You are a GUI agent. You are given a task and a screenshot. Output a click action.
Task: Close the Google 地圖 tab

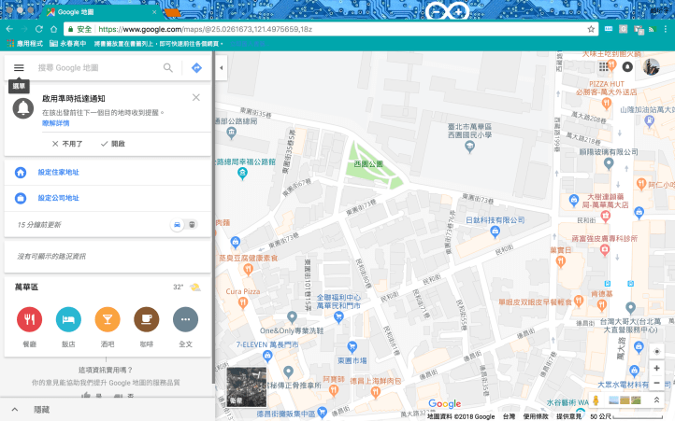coord(154,12)
